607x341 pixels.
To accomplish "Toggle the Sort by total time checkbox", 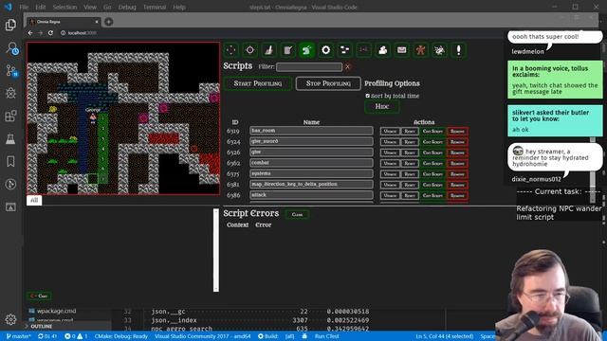I will 367,96.
